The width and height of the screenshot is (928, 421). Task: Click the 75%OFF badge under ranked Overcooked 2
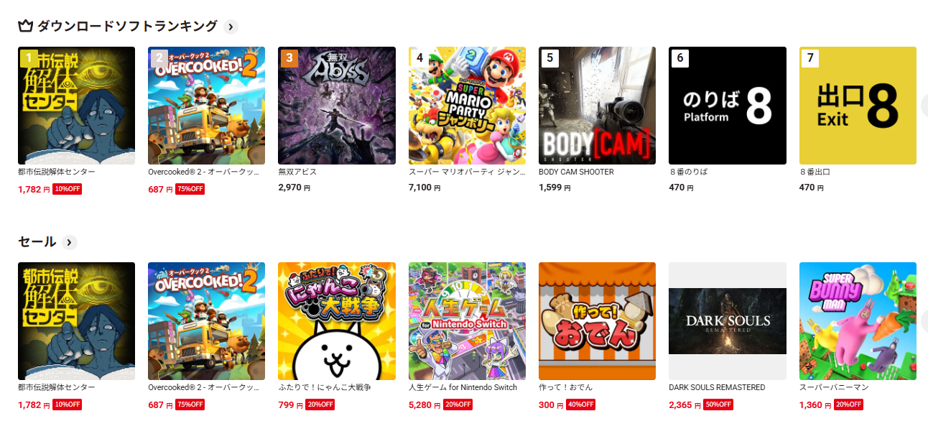point(189,189)
